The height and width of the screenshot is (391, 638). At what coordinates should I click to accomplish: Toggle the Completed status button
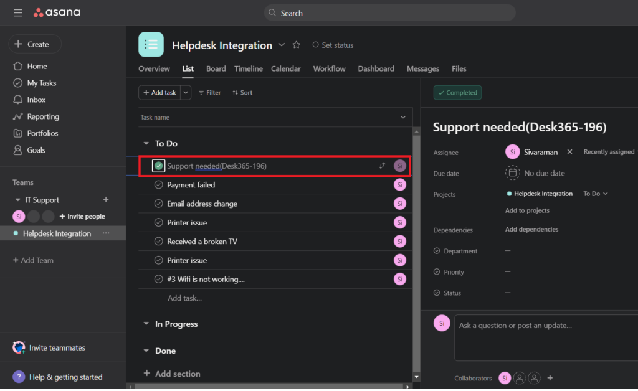point(457,93)
